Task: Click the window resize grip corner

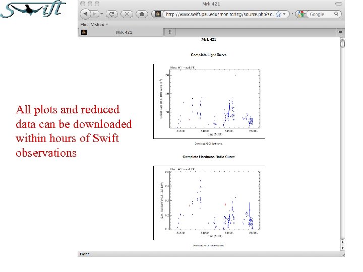Action: click(x=343, y=254)
